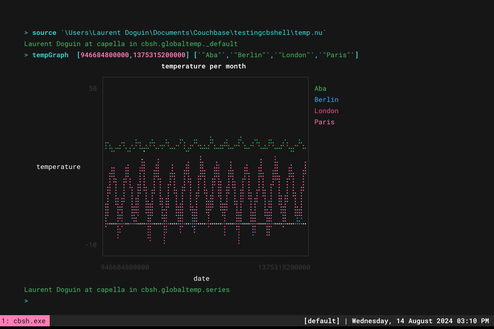This screenshot has height=329, width=494.
Task: Click the Paris legend label
Action: coord(324,122)
